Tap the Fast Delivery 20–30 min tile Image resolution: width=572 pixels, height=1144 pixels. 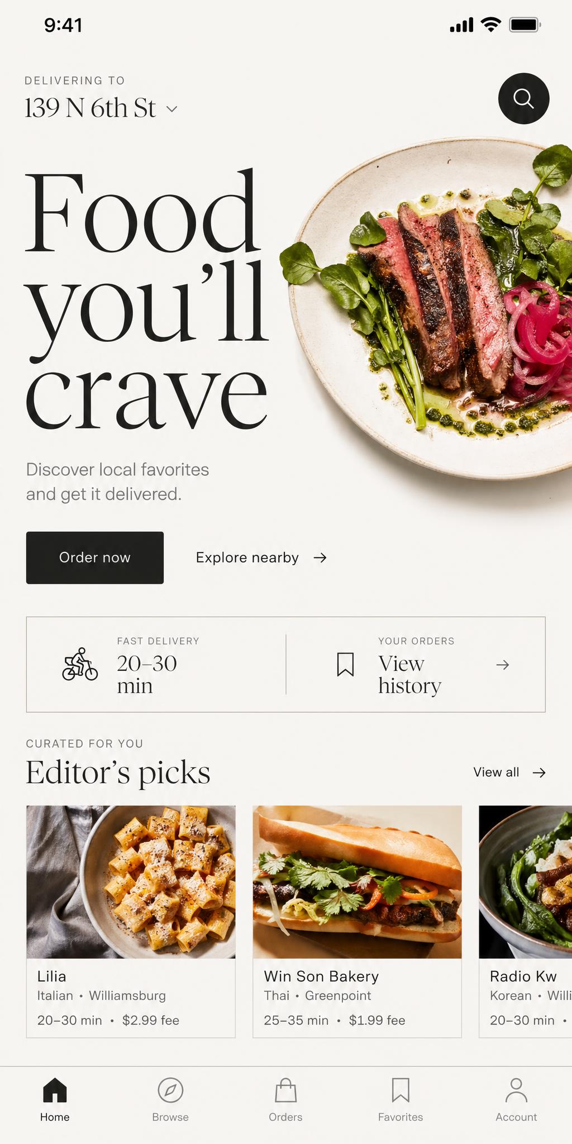pos(156,664)
